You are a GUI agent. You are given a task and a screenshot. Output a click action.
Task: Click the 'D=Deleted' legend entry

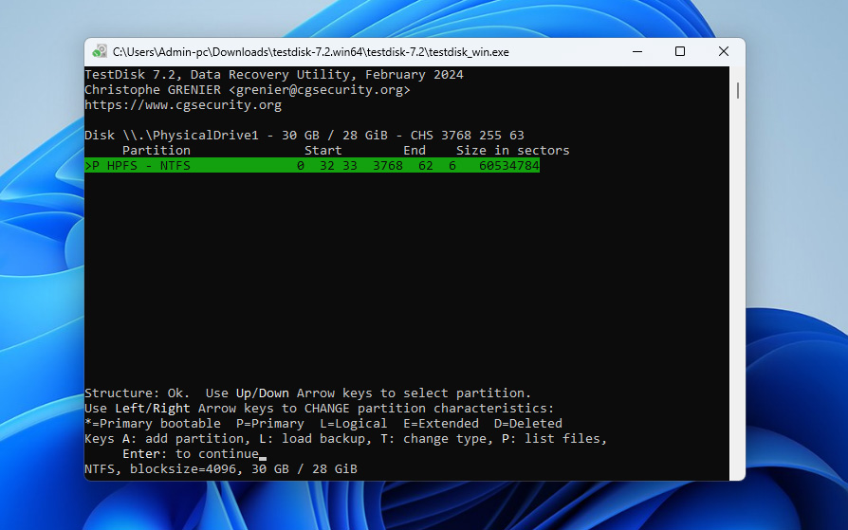tap(527, 424)
